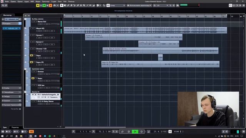Viewport: 246px width, 138px height.
Task: Switch to the Инспектор tab
Action: (x=7, y=15)
